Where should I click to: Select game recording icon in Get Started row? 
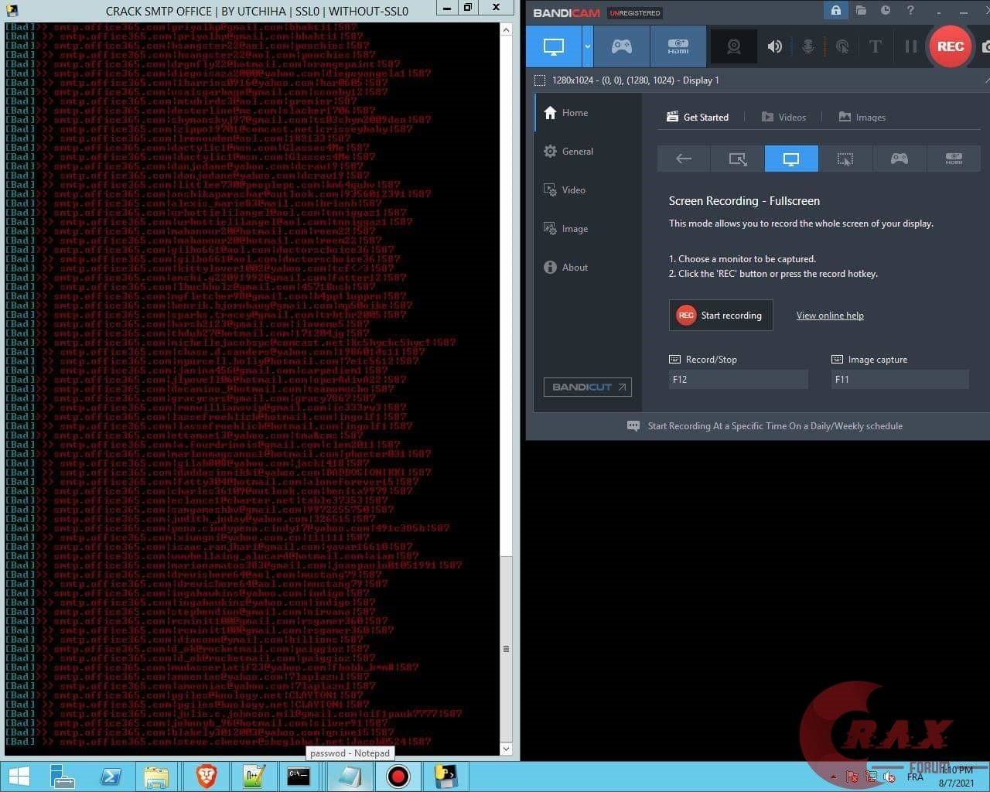tap(899, 159)
